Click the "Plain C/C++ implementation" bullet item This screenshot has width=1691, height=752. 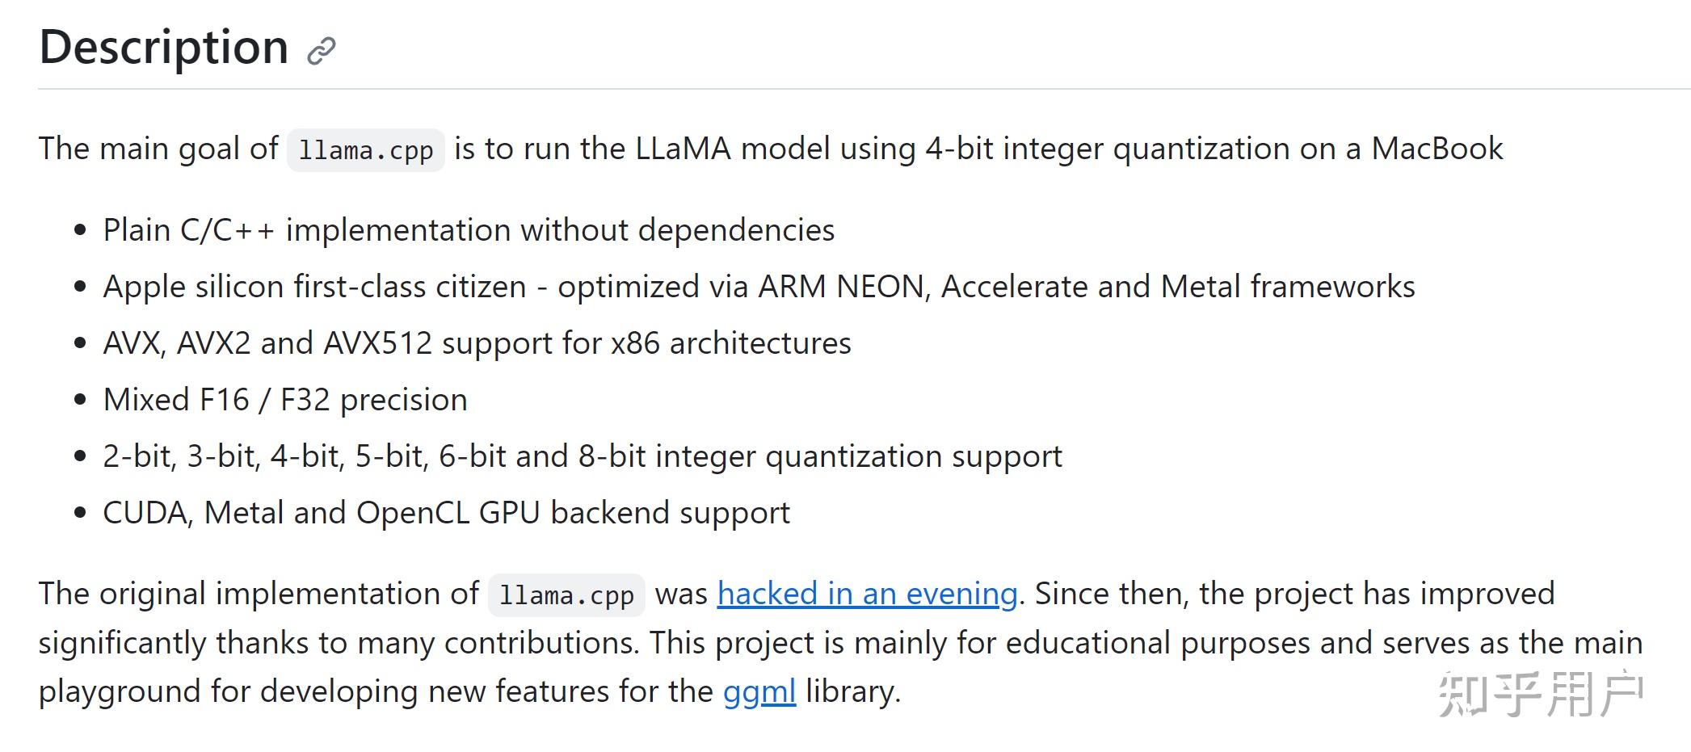(x=469, y=230)
